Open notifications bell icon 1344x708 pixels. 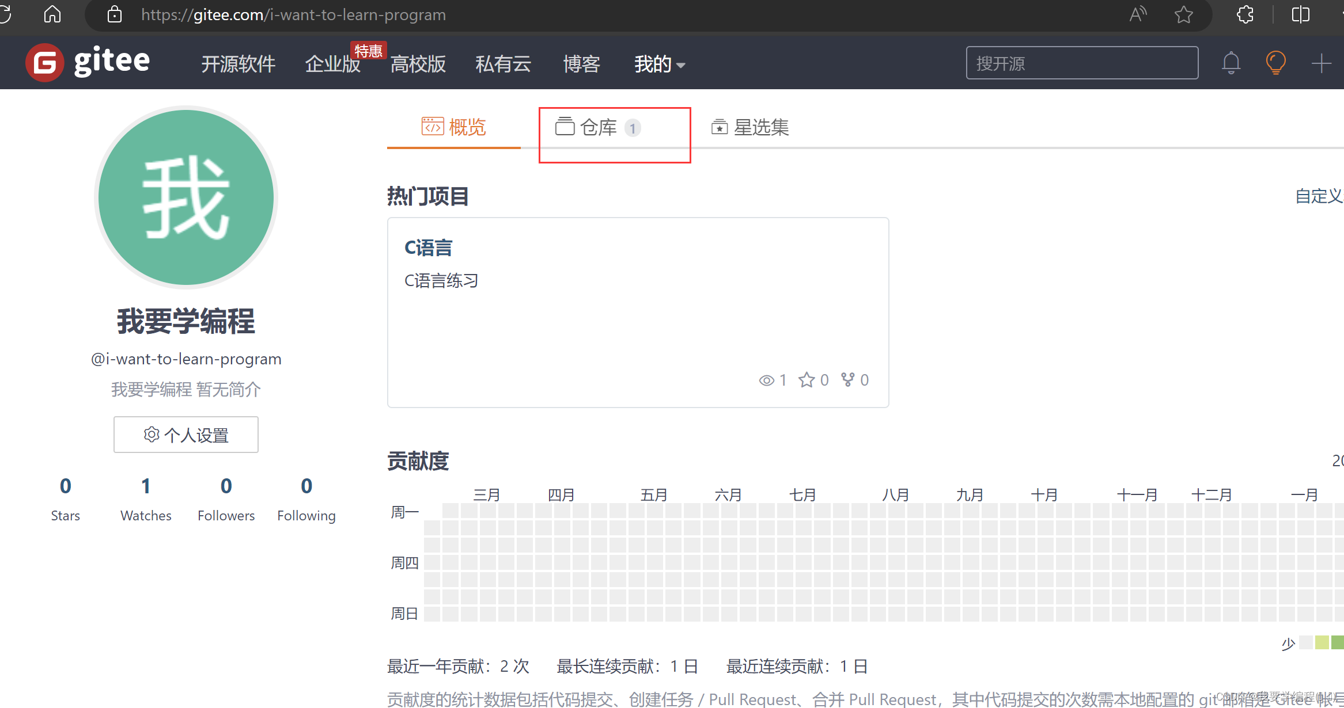tap(1231, 63)
